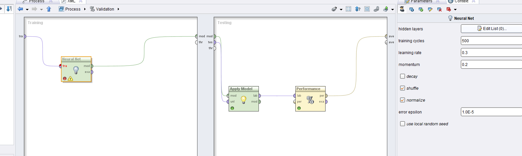Click the Process breadcrumb icon

coord(61,9)
